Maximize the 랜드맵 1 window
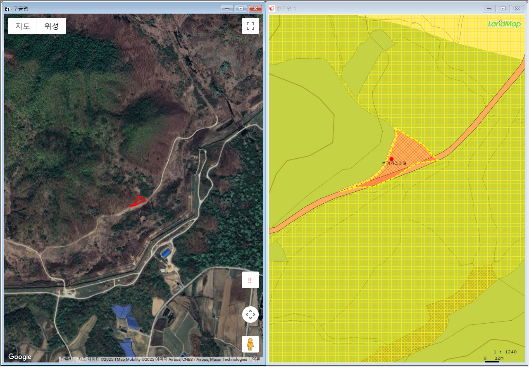Viewport: 529px width, 367px height. pos(503,9)
